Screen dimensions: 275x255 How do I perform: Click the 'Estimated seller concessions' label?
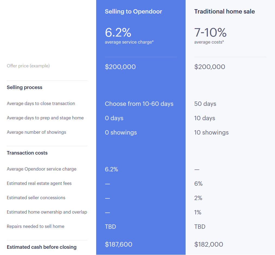pyautogui.click(x=36, y=198)
